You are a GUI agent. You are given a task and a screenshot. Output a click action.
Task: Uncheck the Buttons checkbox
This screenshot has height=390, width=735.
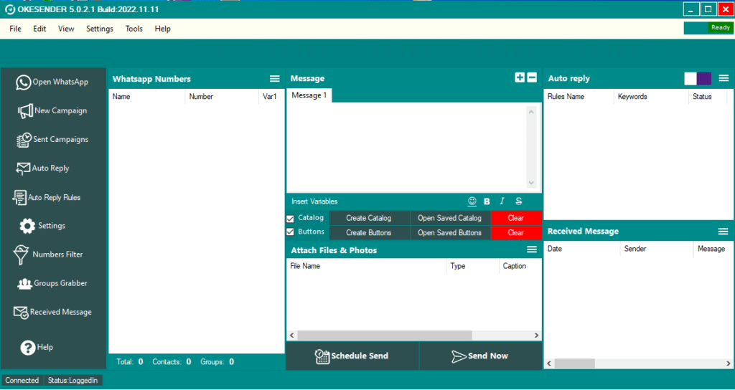point(290,232)
